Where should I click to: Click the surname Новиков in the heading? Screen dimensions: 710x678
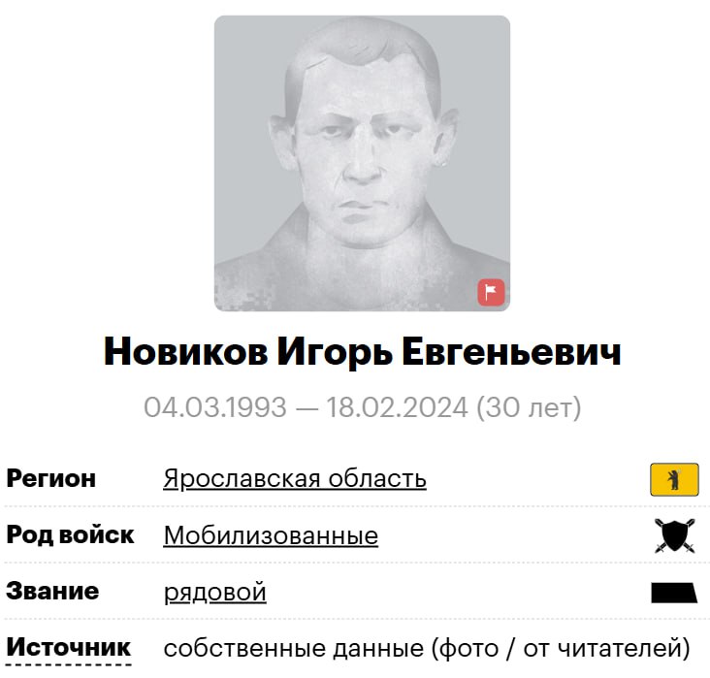186,352
